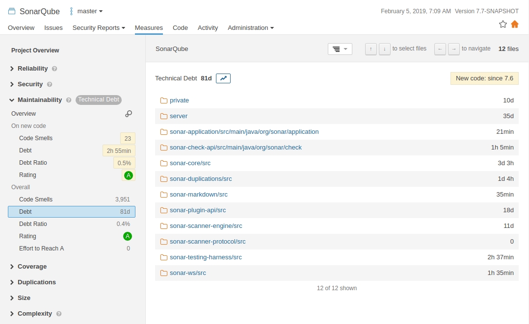This screenshot has width=529, height=324.
Task: Click the folder icon beside server
Action: pos(163,116)
